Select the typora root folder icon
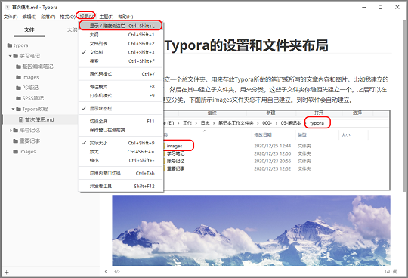 click(10, 45)
